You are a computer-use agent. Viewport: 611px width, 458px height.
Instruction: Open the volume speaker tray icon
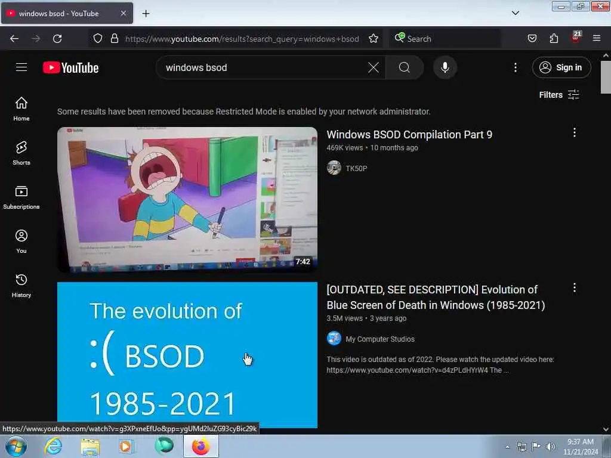[x=551, y=447]
